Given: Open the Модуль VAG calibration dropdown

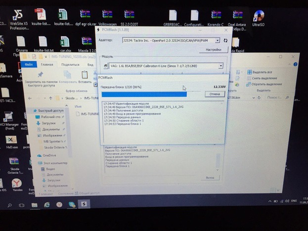Looking at the screenshot, I should [220, 65].
